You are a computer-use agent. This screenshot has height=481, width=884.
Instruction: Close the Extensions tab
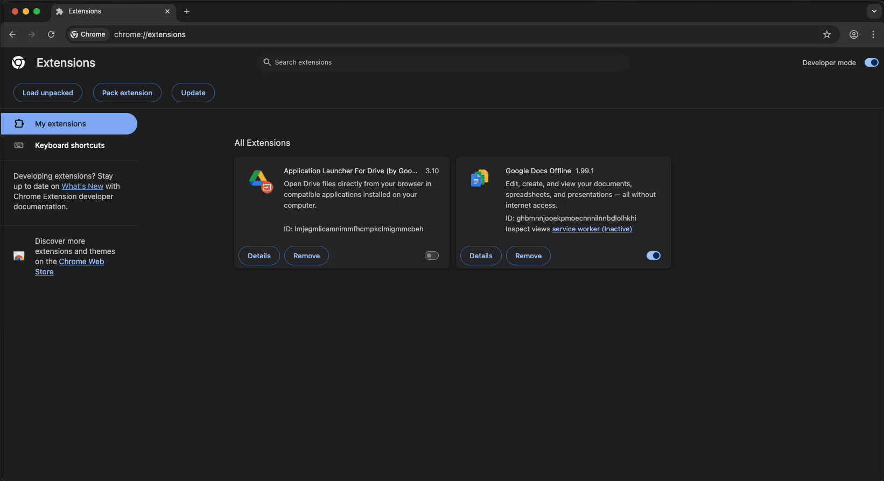167,11
